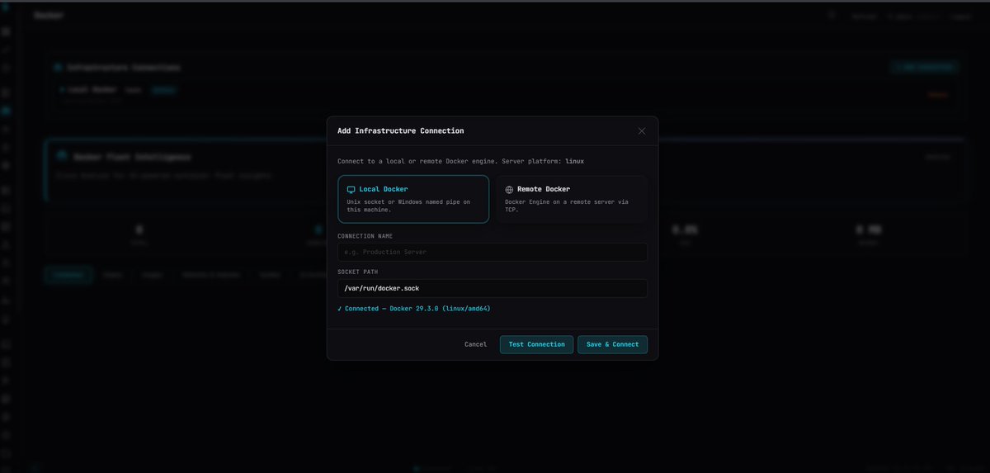The image size is (990, 473).
Task: Select the Local Docker connection option
Action: [413, 199]
